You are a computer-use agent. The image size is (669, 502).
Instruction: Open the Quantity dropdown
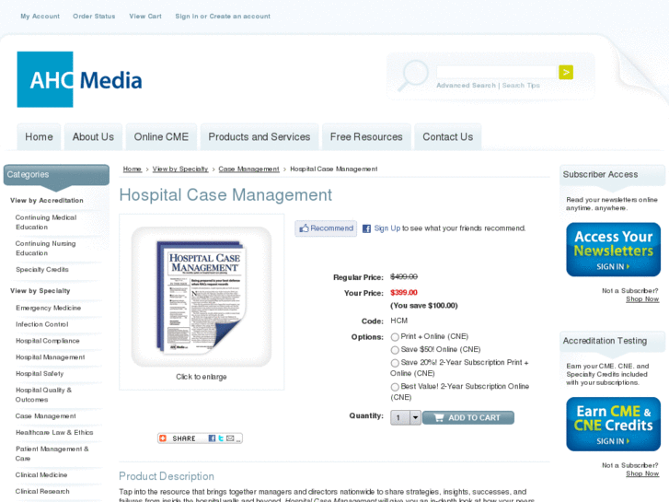pos(406,417)
